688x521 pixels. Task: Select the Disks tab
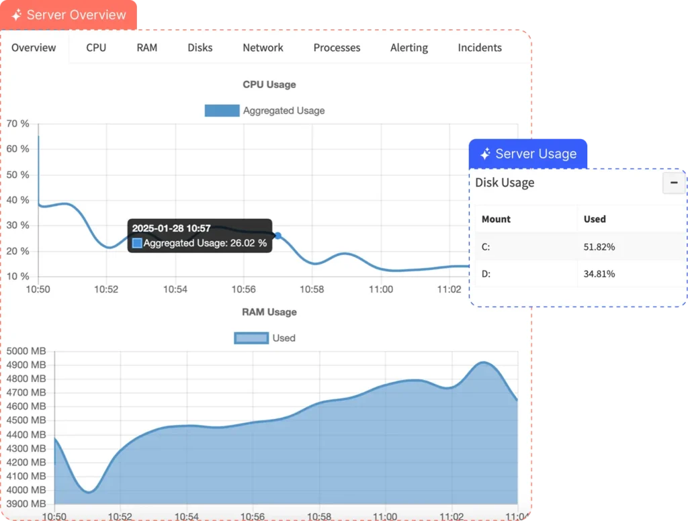(x=200, y=48)
